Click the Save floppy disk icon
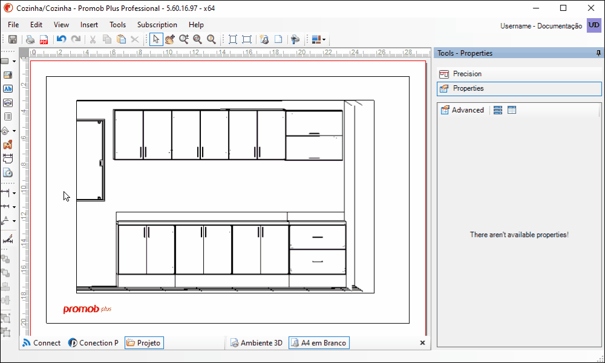 point(13,39)
